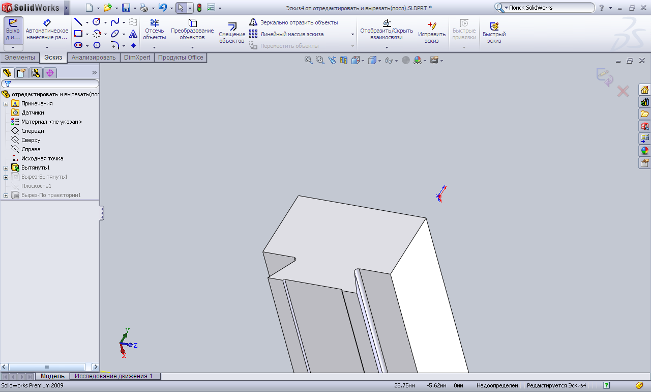Viewport: 651px width, 392px height.
Task: Switch to Исследование движения 1 tab
Action: coord(114,376)
